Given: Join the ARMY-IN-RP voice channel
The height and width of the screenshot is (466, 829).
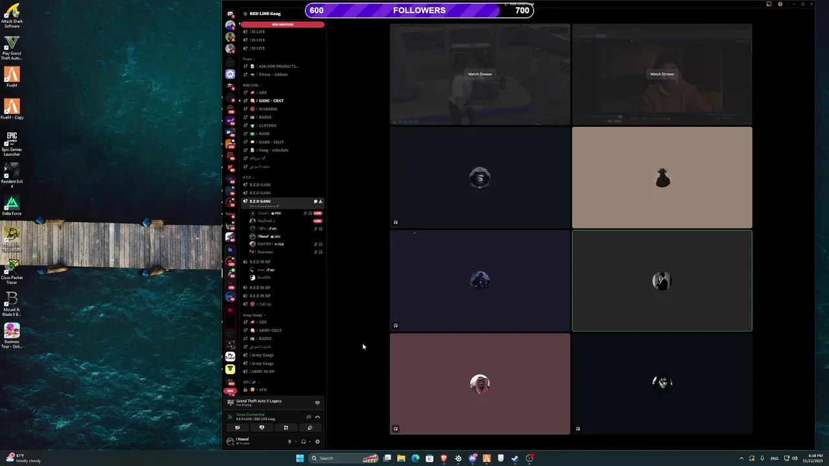Looking at the screenshot, I should (282, 372).
